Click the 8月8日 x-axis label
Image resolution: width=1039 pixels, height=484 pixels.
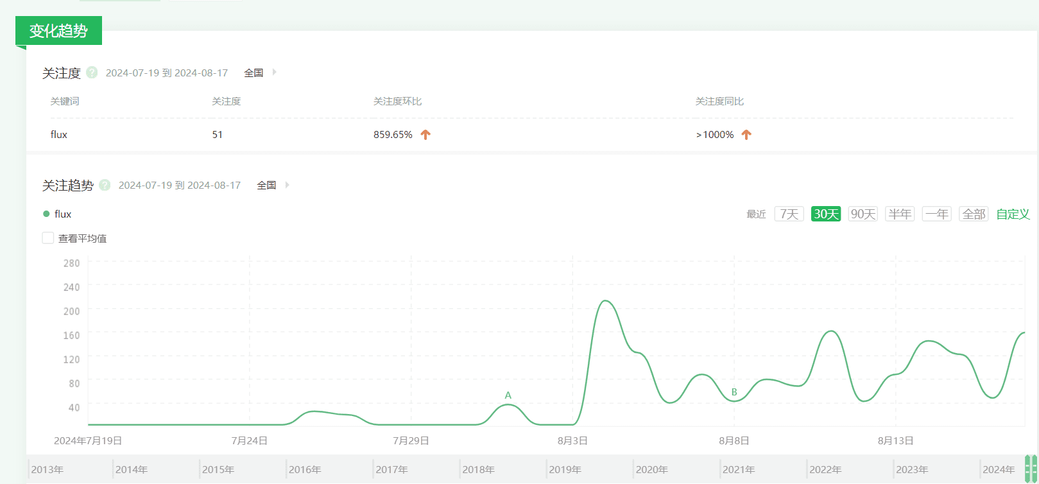[x=734, y=441]
